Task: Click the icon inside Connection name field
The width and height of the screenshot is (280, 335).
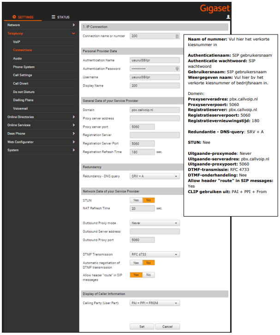Action: point(177,36)
